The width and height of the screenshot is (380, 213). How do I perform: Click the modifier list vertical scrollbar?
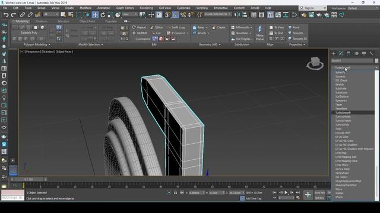[x=376, y=135]
